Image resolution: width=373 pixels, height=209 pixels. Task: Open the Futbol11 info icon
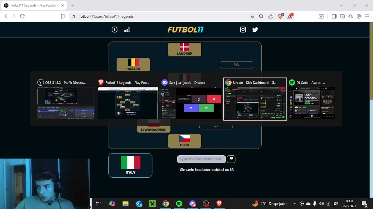point(115,30)
